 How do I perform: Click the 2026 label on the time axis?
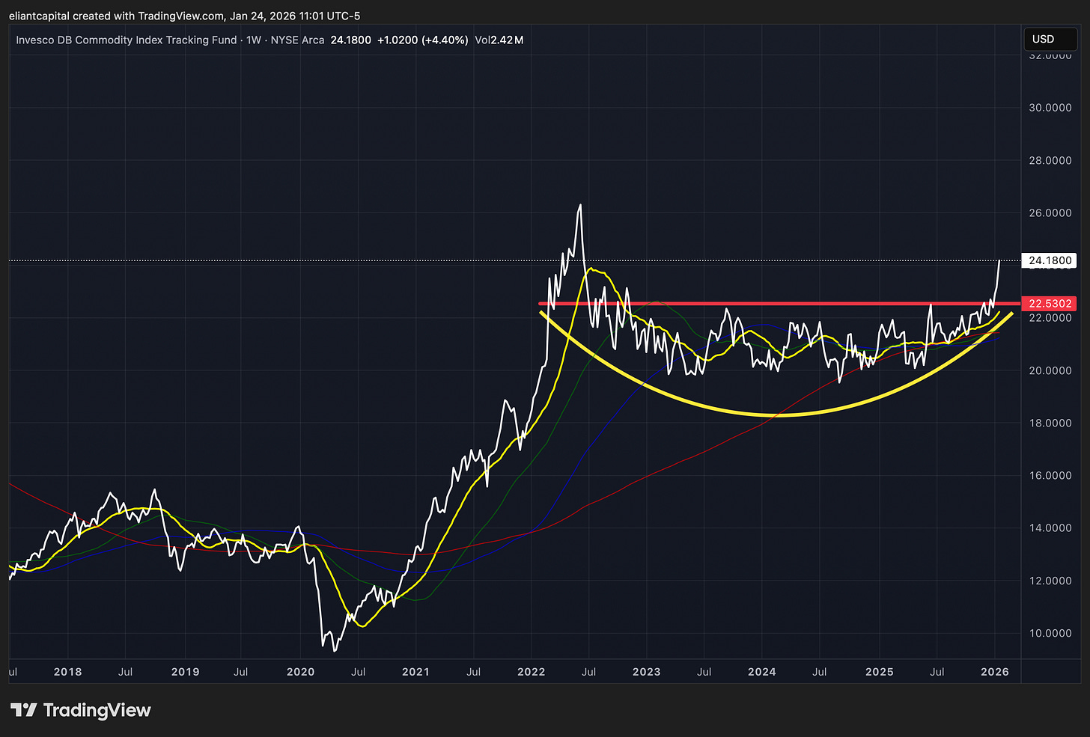(994, 671)
